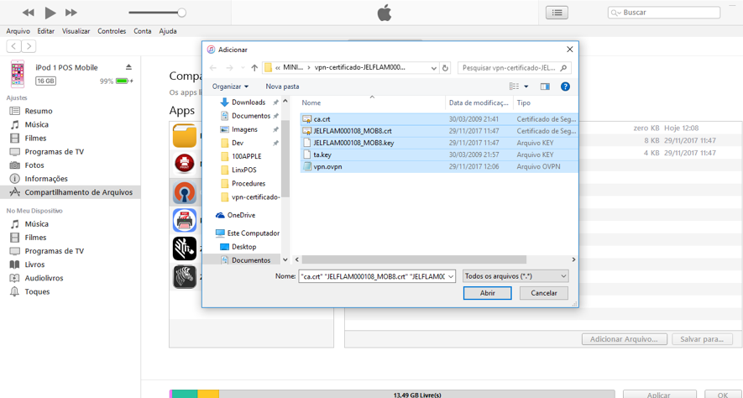The height and width of the screenshot is (398, 743).
Task: Select the zebra head app icon
Action: 185,277
